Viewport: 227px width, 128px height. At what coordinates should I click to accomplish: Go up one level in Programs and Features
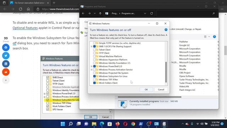[100, 14]
